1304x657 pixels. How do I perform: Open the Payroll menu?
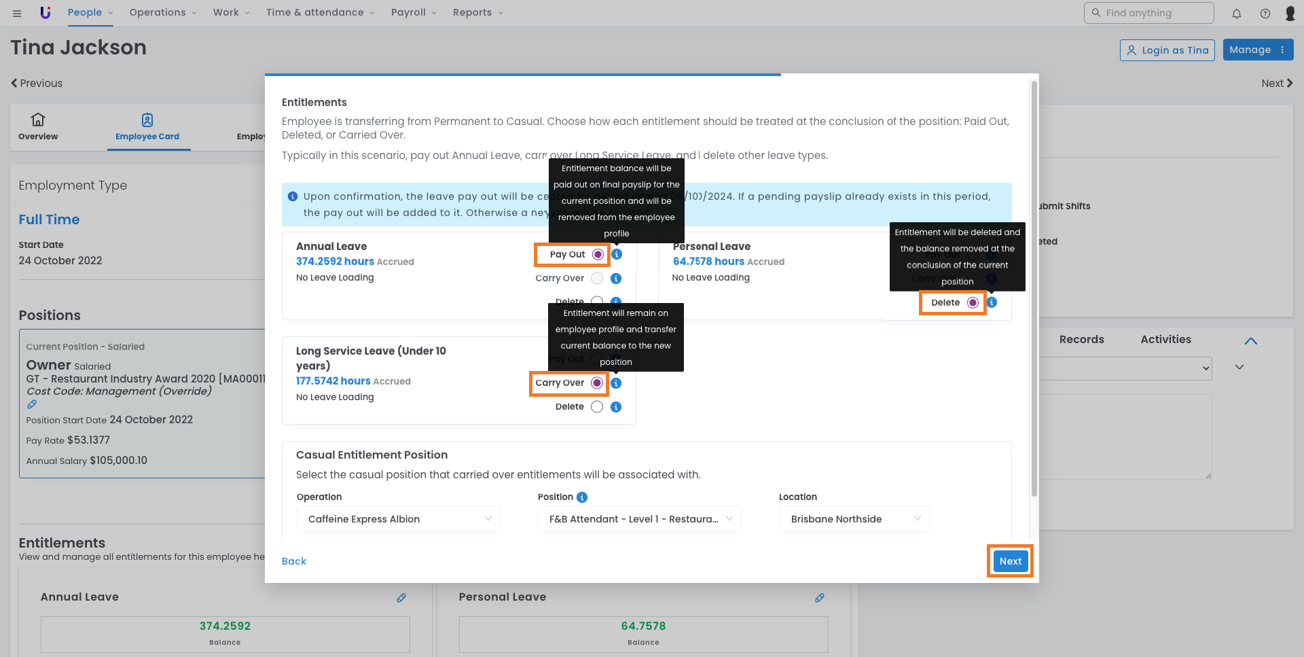pyautogui.click(x=414, y=13)
